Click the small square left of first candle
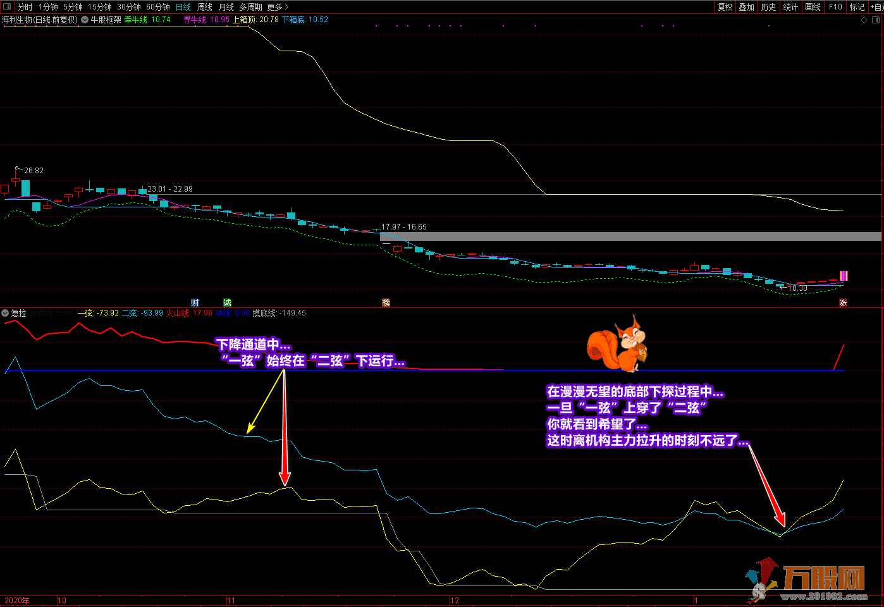The height and width of the screenshot is (607, 884). click(x=5, y=188)
